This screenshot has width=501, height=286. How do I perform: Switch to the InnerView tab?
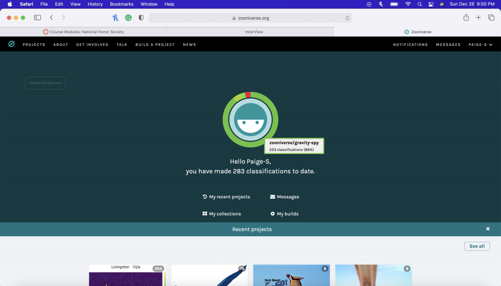250,32
